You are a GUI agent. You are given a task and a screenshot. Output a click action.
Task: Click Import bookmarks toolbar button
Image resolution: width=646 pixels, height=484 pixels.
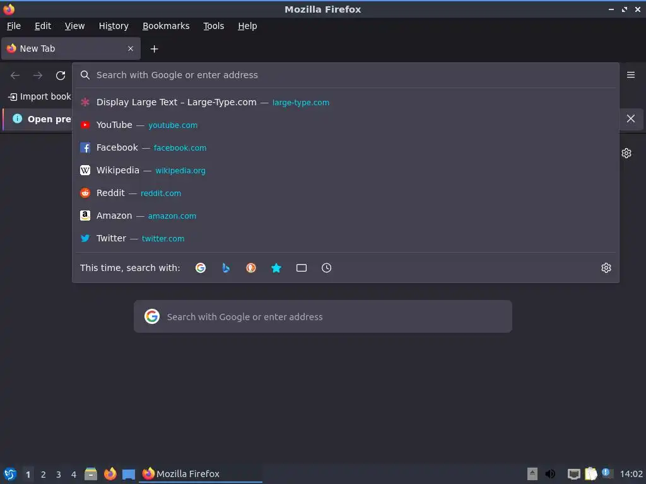pos(40,96)
